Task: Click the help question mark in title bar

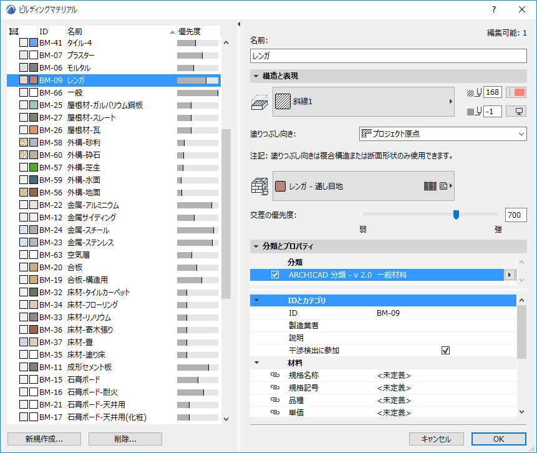Action: [x=494, y=9]
